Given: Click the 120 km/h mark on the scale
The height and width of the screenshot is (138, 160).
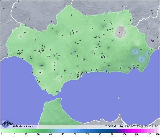Looking at the screenshot, I should point(149,135).
